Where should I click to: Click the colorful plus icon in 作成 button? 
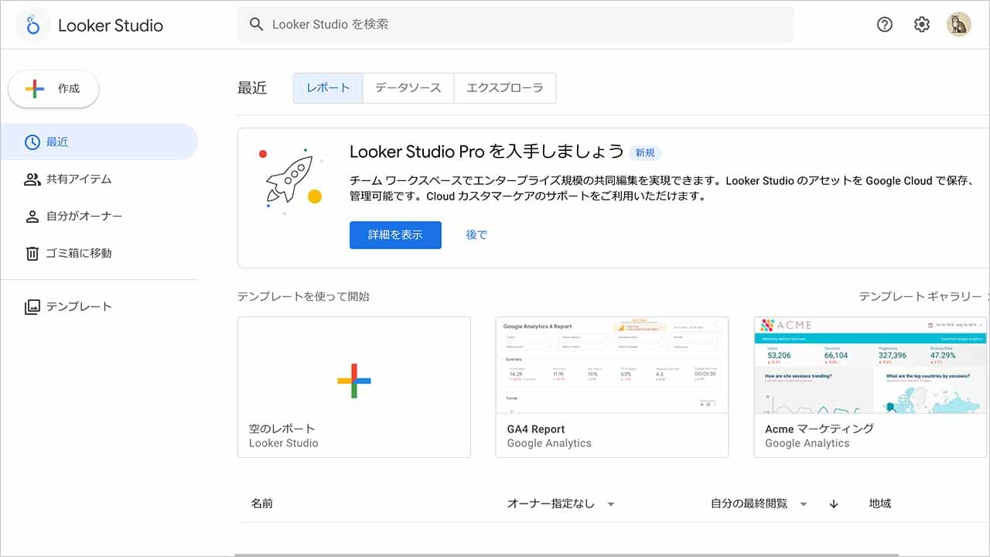click(35, 89)
